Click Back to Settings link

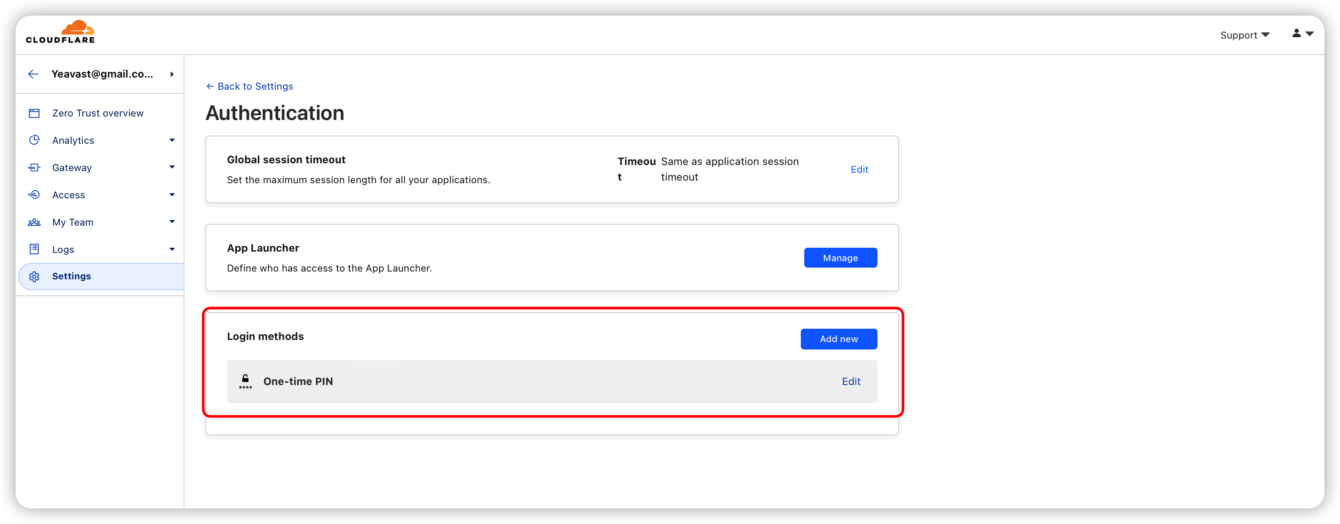tap(250, 86)
